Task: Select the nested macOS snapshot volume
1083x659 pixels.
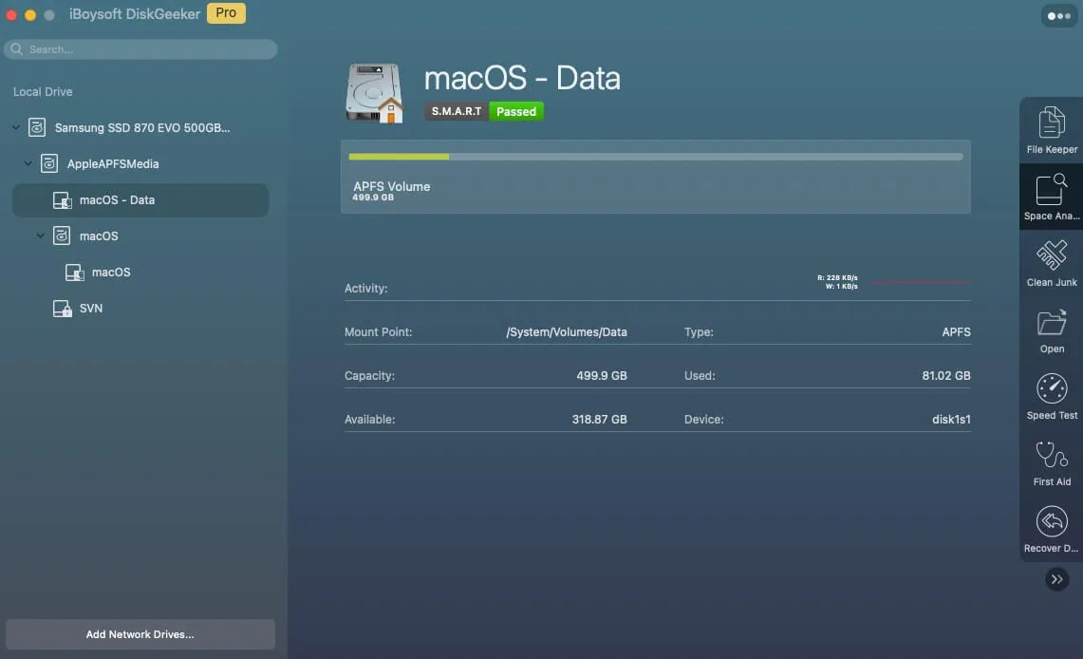Action: [110, 273]
